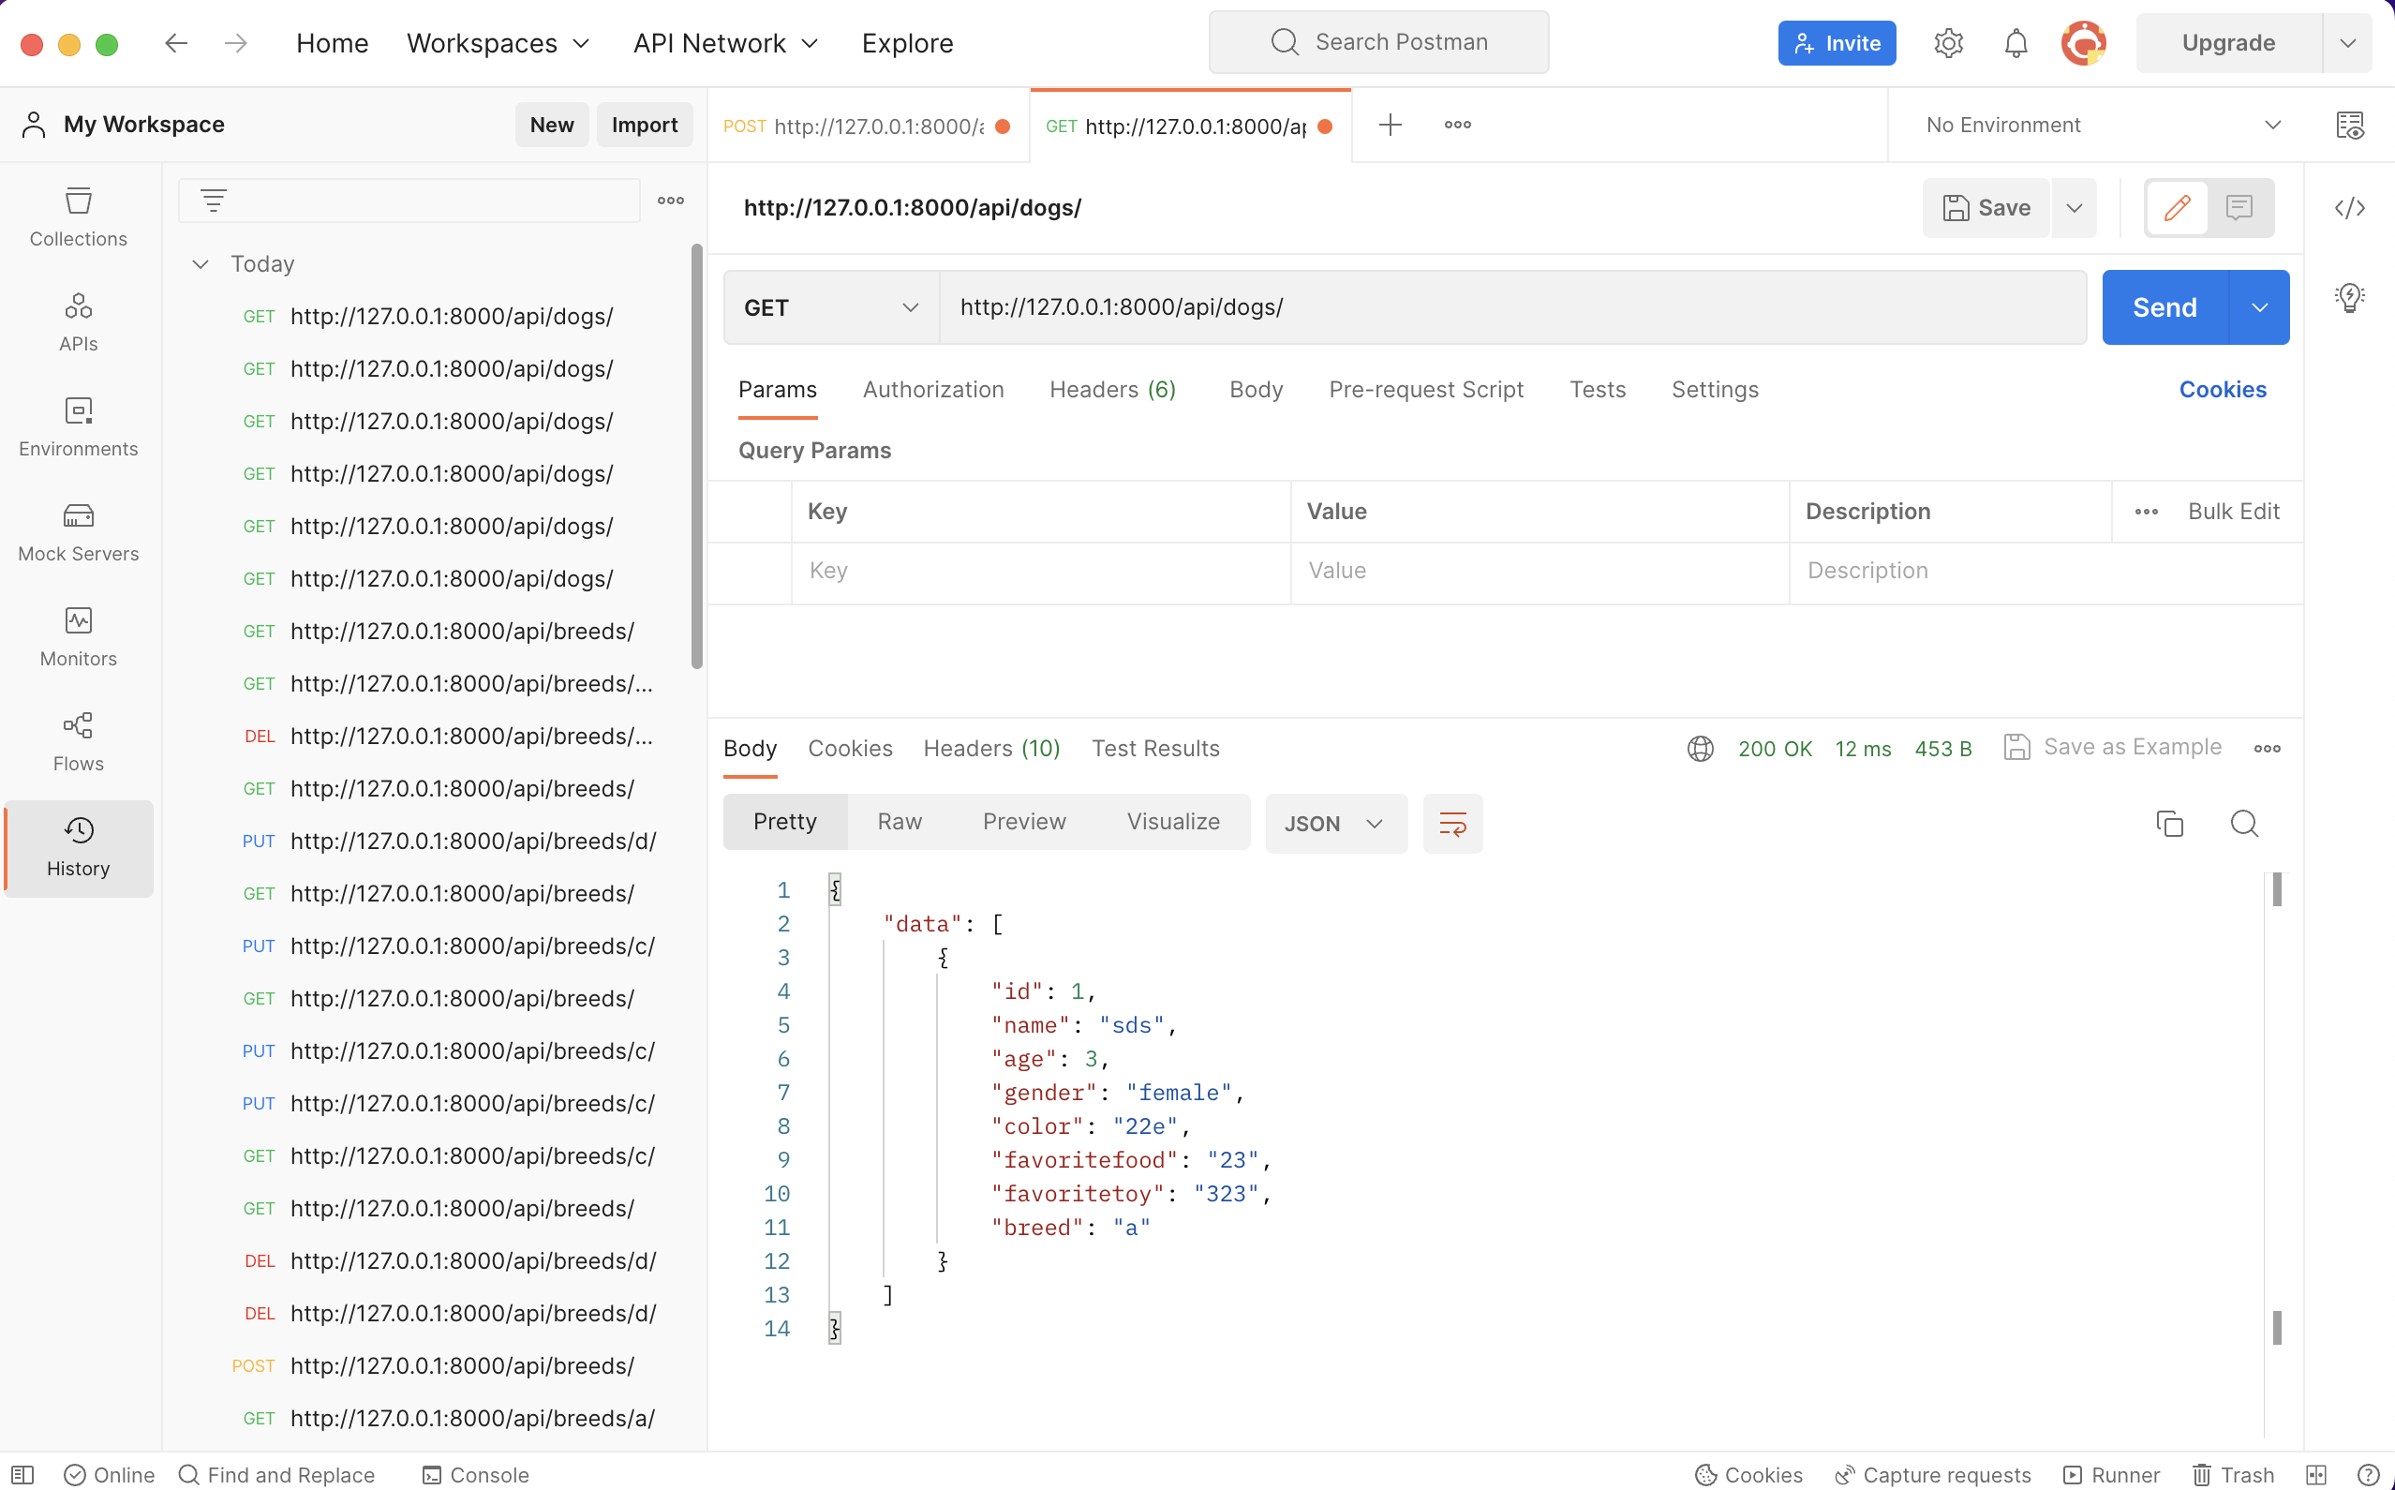Toggle sidebar visibility in status bar
This screenshot has height=1490, width=2395.
click(x=22, y=1474)
